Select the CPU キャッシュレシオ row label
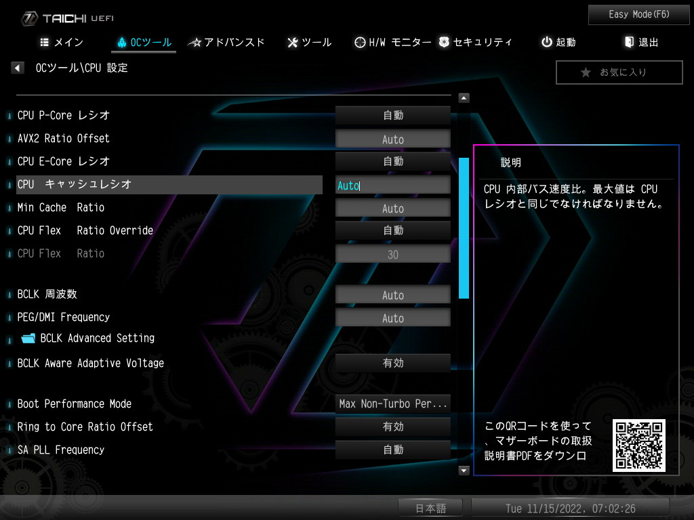This screenshot has height=520, width=694. 169,184
